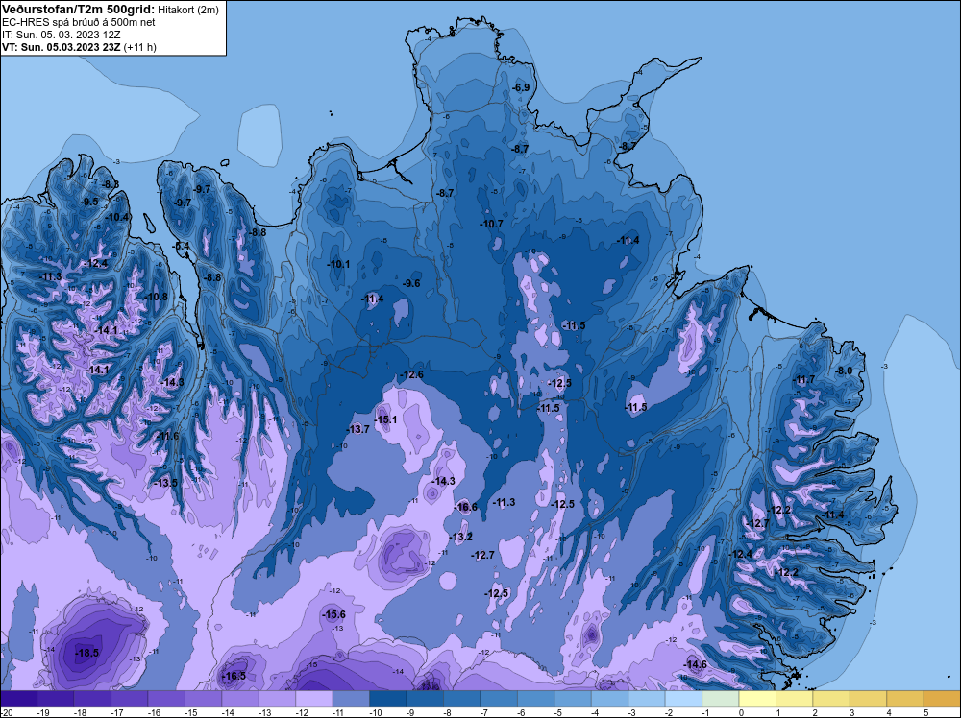Click the -8.0 temperature value on the map
This screenshot has height=718, width=961.
click(x=845, y=371)
